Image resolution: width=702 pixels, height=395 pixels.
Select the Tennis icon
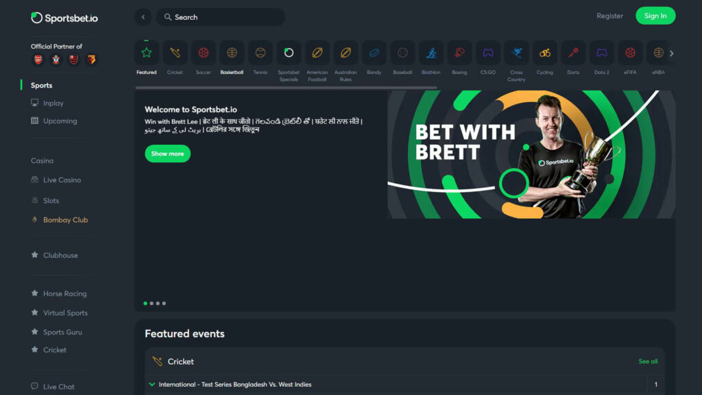260,53
